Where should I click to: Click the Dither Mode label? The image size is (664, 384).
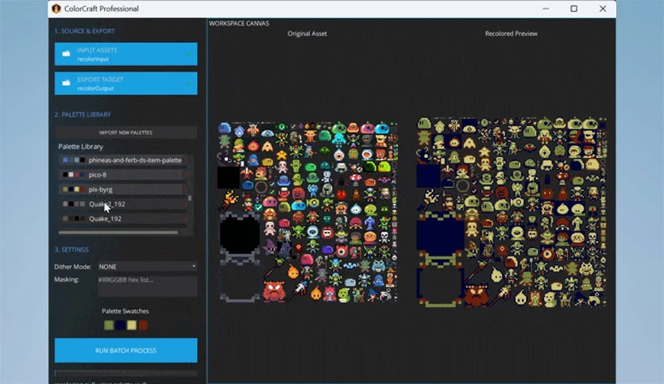pyautogui.click(x=72, y=267)
